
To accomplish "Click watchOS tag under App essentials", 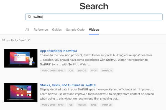I will (107, 71).
